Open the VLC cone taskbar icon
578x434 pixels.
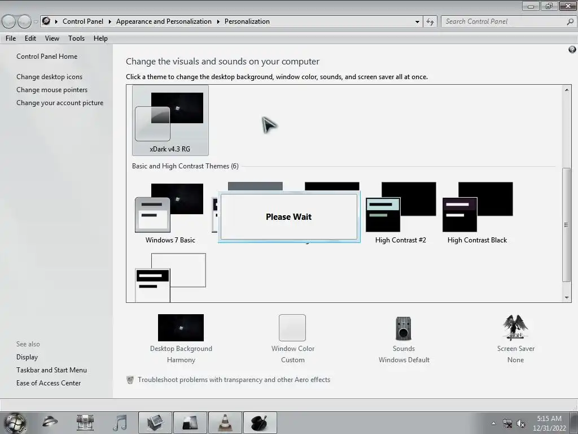click(x=225, y=423)
